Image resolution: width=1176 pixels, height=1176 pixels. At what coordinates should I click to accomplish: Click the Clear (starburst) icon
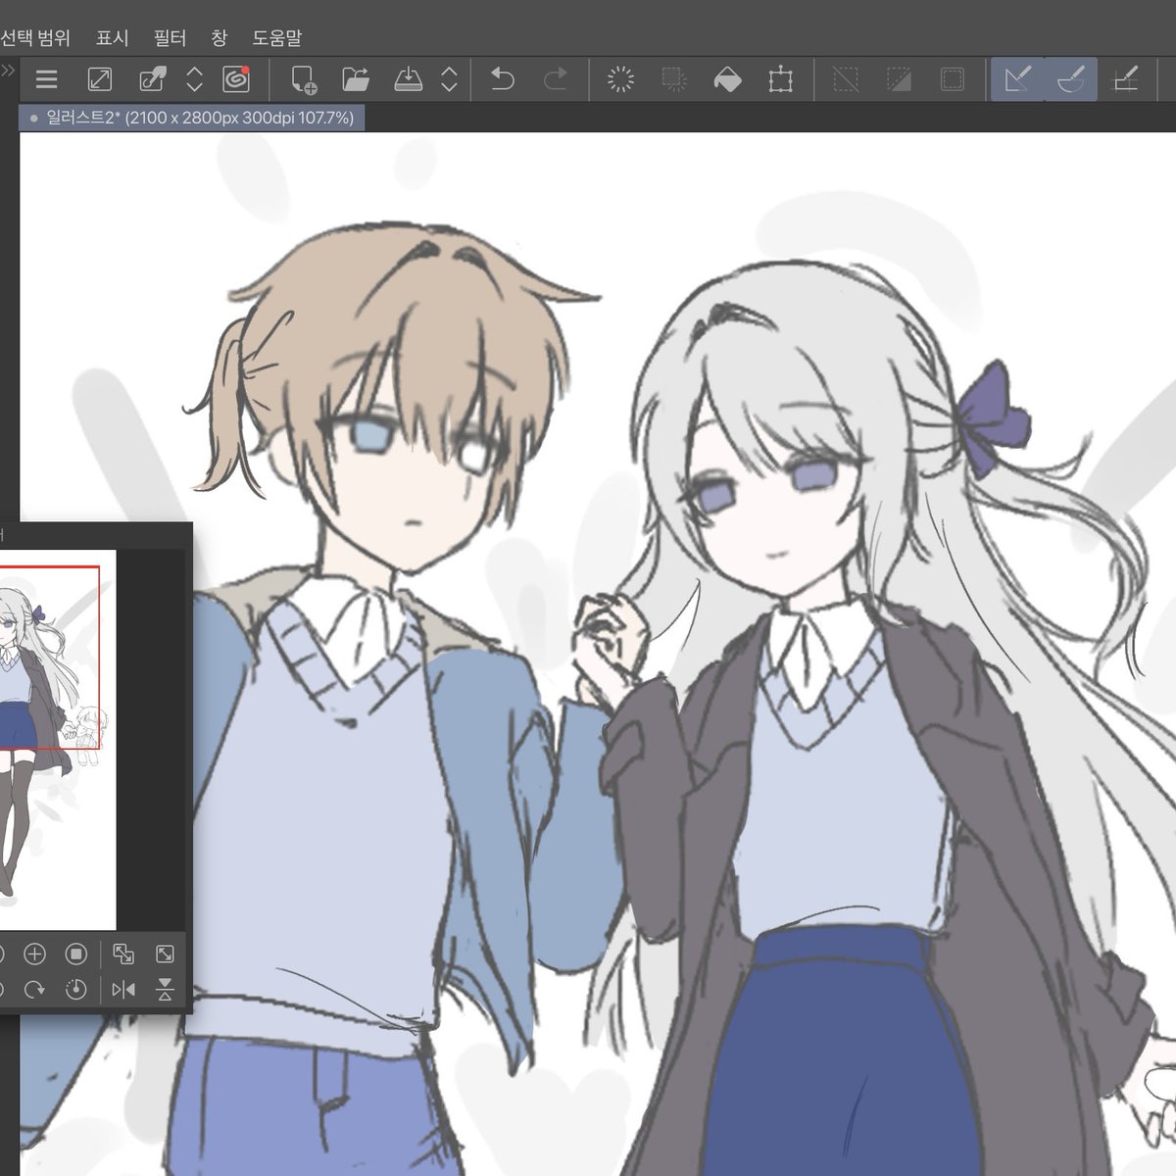[620, 79]
